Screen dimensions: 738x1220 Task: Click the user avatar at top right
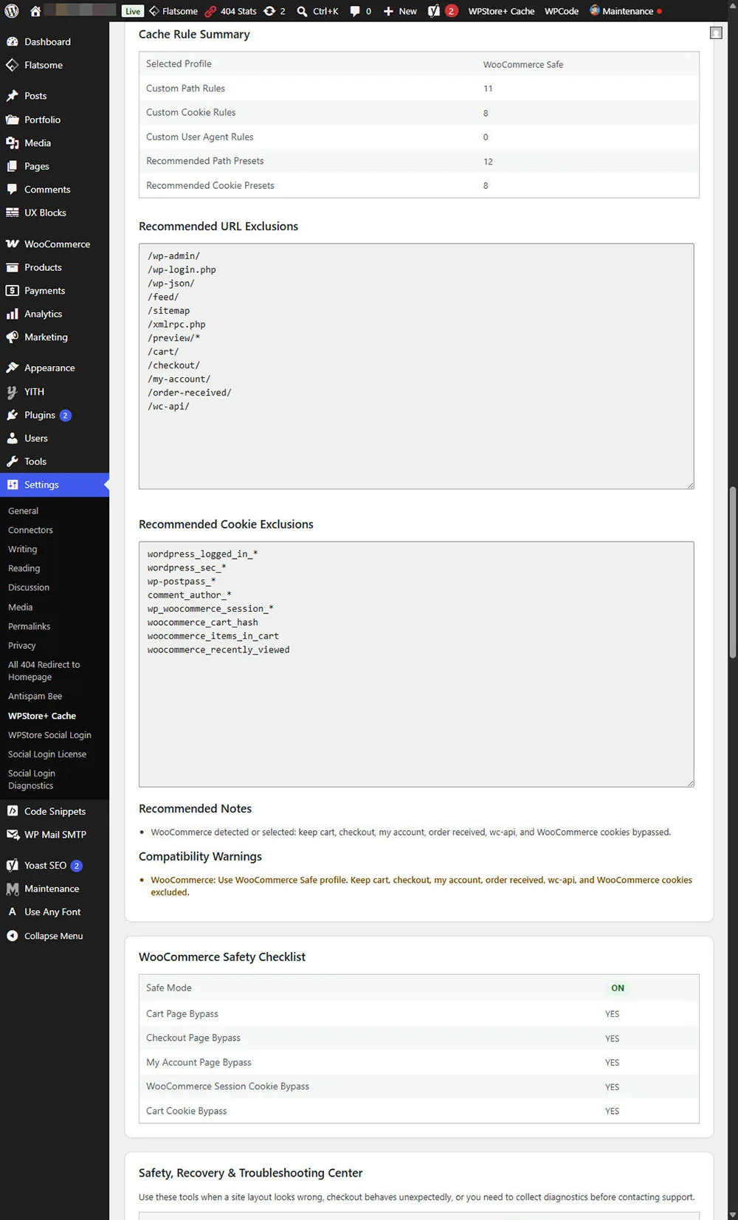[716, 33]
